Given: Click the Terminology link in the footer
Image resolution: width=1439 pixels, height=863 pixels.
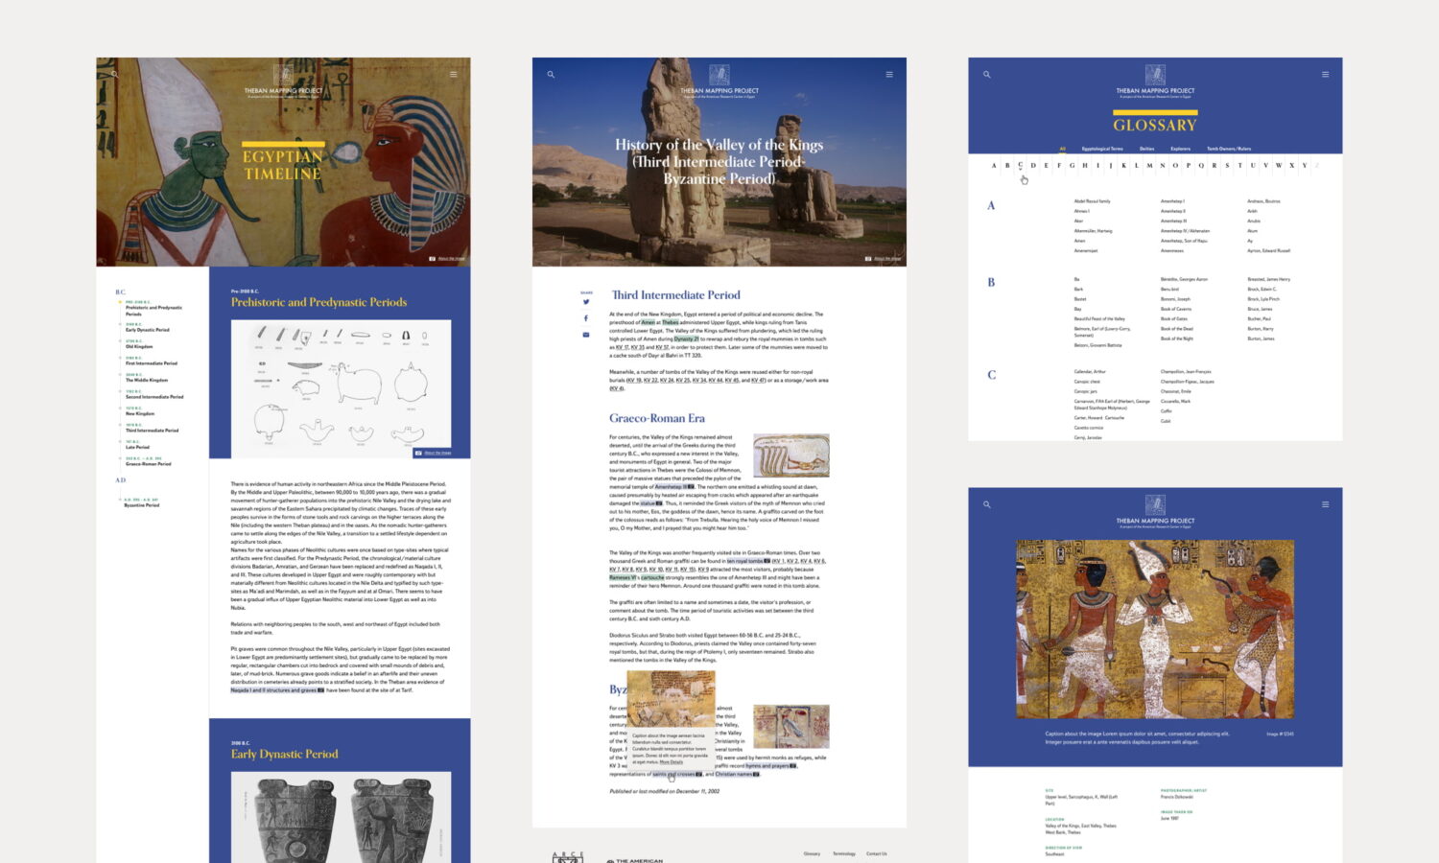Looking at the screenshot, I should pyautogui.click(x=844, y=853).
